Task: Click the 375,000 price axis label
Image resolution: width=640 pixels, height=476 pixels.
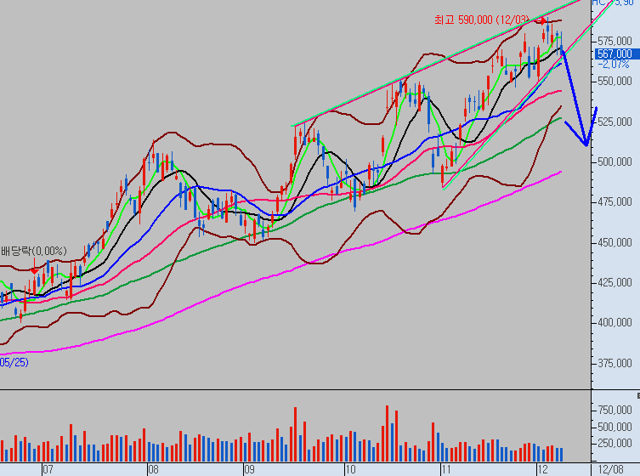Action: click(614, 363)
